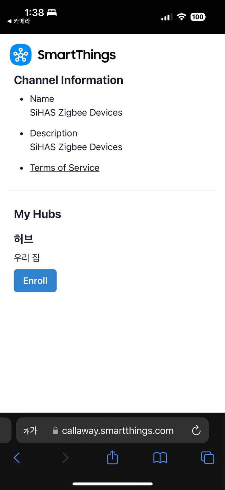Select the callaway.smartthings.com address field

click(x=112, y=430)
